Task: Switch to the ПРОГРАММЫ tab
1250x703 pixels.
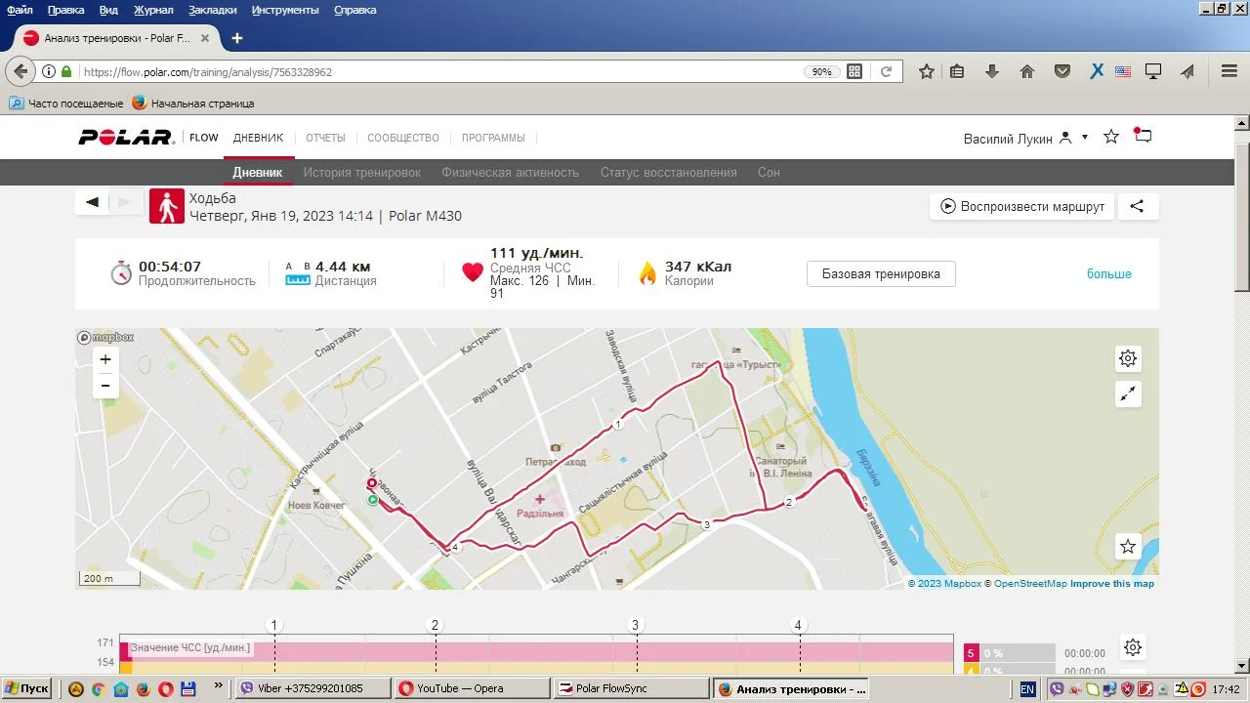Action: pos(493,138)
